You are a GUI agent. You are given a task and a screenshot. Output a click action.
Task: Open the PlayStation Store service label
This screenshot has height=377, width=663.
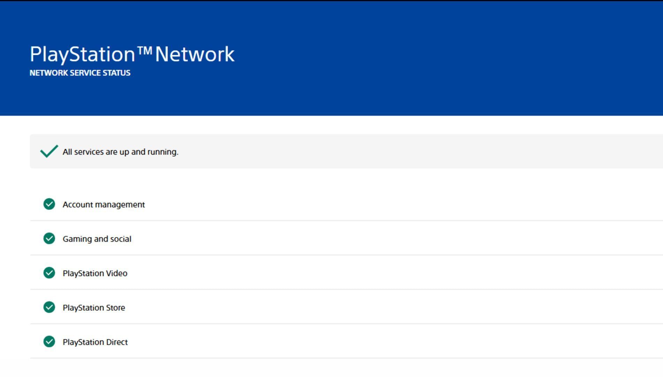coord(94,308)
